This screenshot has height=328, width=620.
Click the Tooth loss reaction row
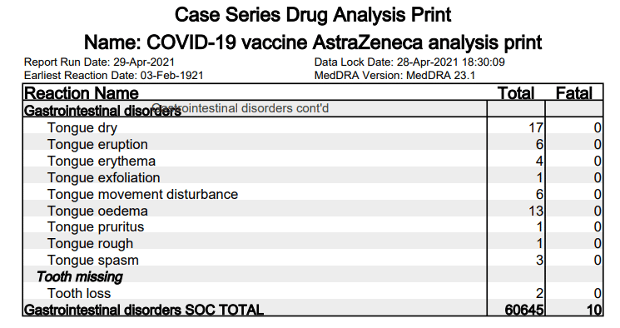pos(313,293)
